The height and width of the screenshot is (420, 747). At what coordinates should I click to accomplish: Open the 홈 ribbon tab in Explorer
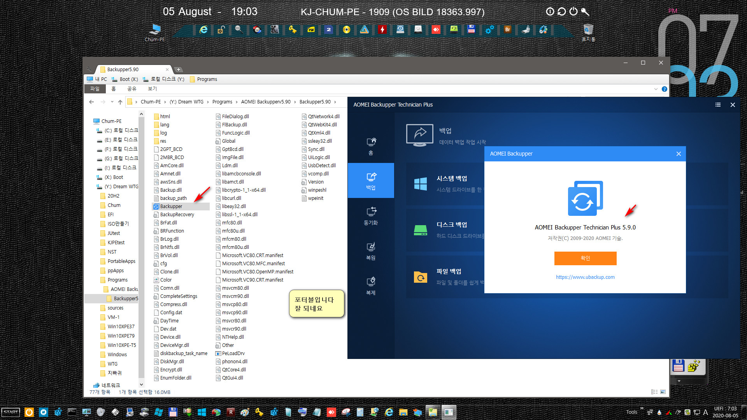click(114, 89)
